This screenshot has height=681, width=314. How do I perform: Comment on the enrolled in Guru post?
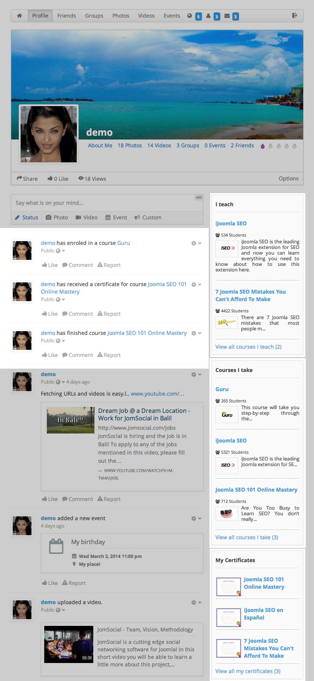tap(78, 265)
